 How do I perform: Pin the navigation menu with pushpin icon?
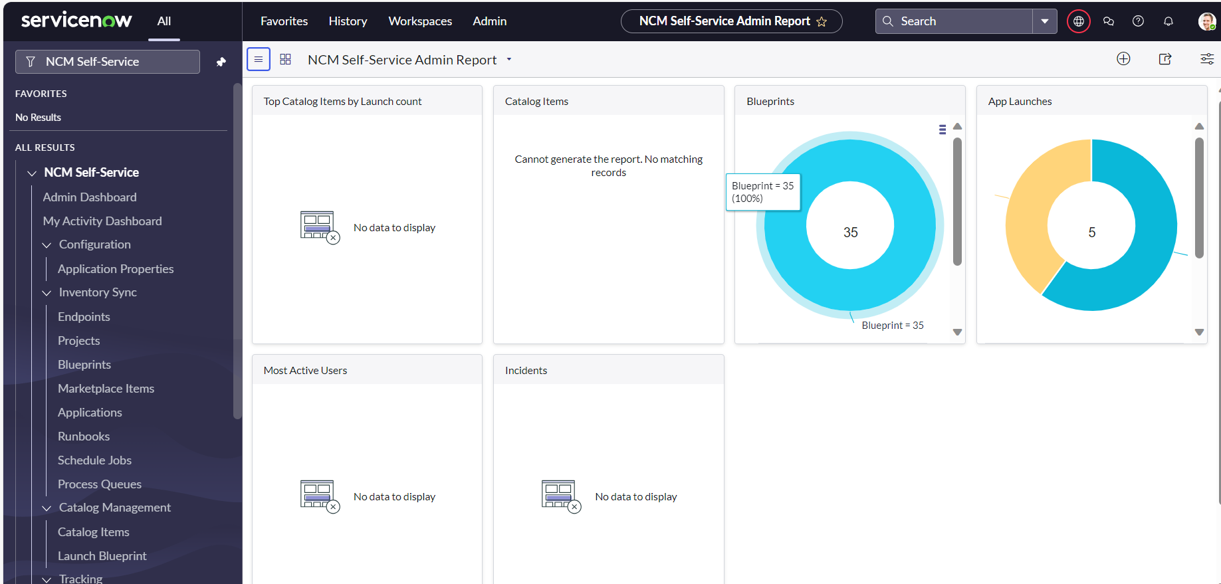[x=221, y=62]
